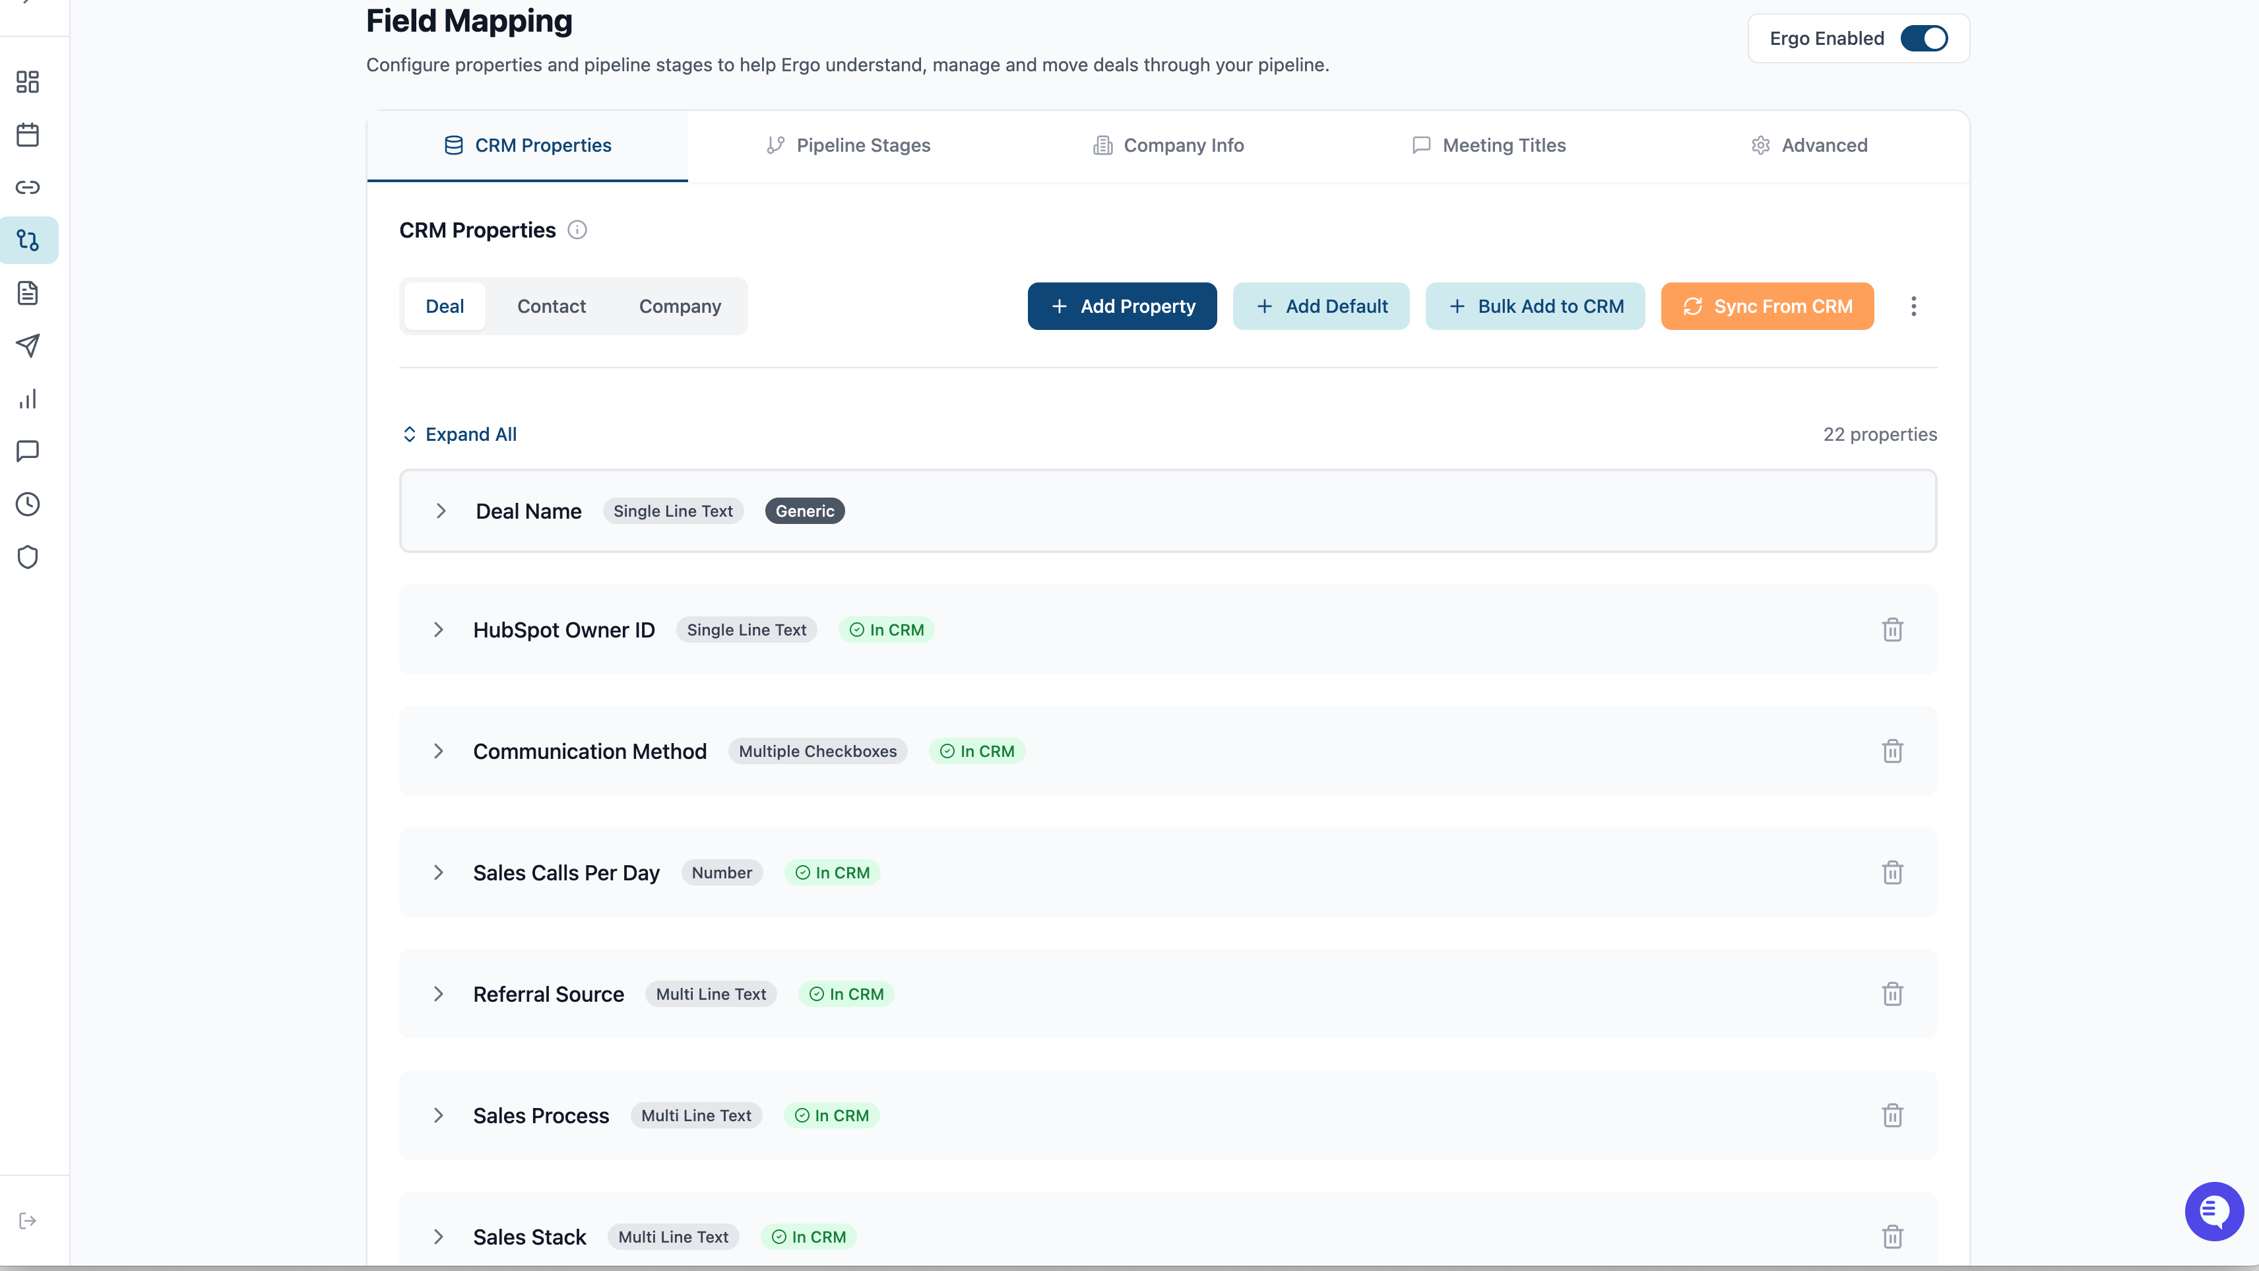This screenshot has width=2259, height=1271.
Task: Click the clock history sidebar icon
Action: (28, 504)
